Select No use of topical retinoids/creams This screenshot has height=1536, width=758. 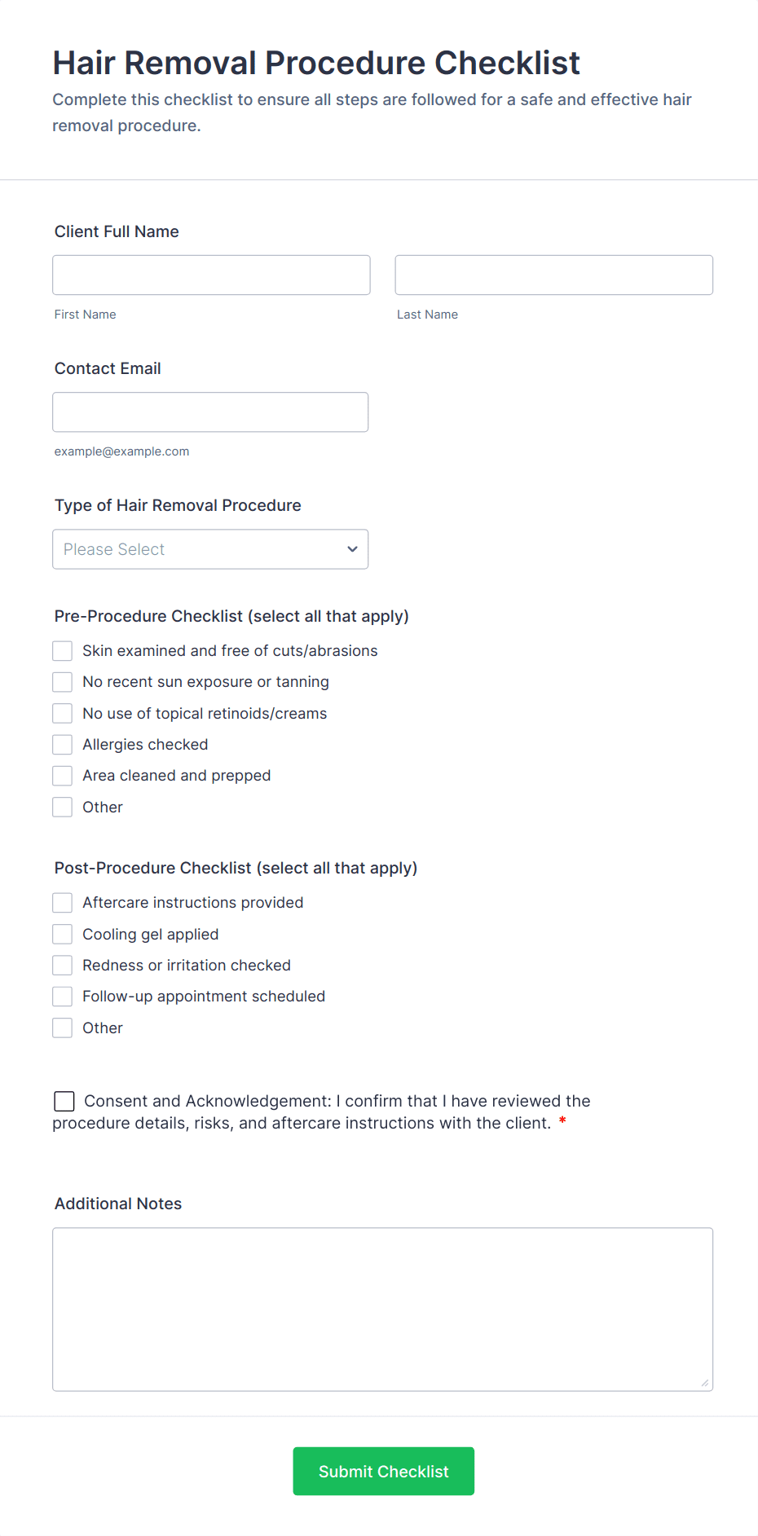63,713
